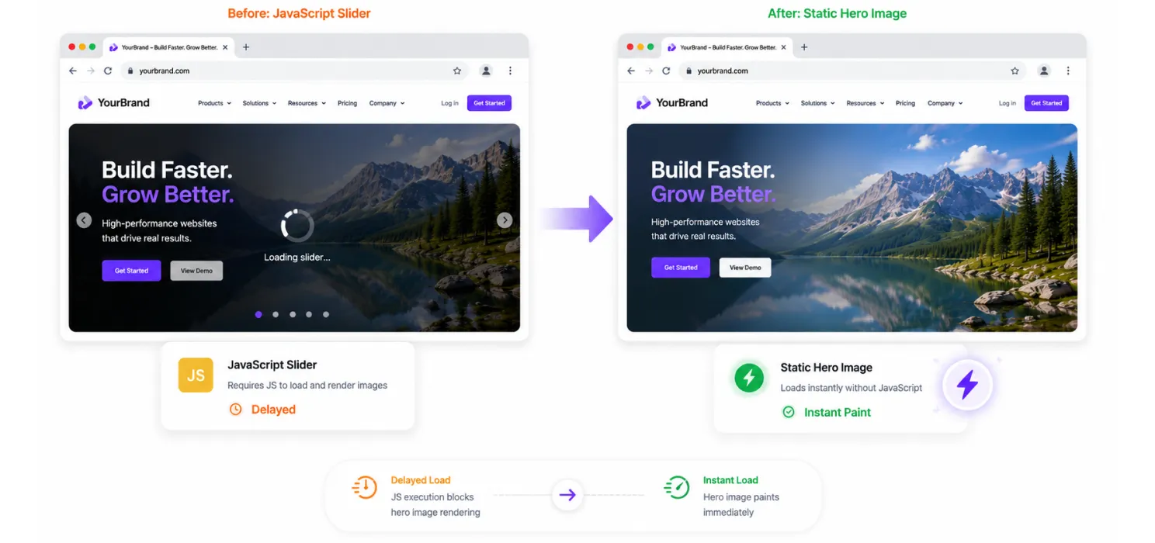
Task: Click nav Get Started in Before browser
Action: tap(489, 103)
